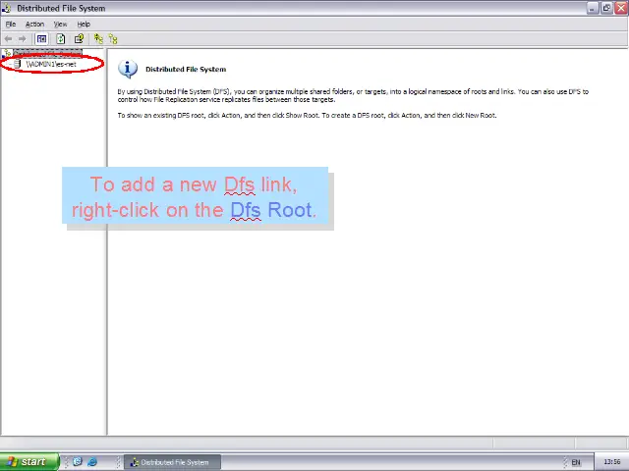Open Internet Explorer from quick launch
Image resolution: width=629 pixels, height=471 pixels.
click(x=92, y=462)
